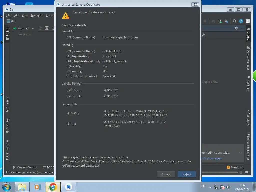
Task: Open the Favorites tool window tab
Action: coord(7,126)
